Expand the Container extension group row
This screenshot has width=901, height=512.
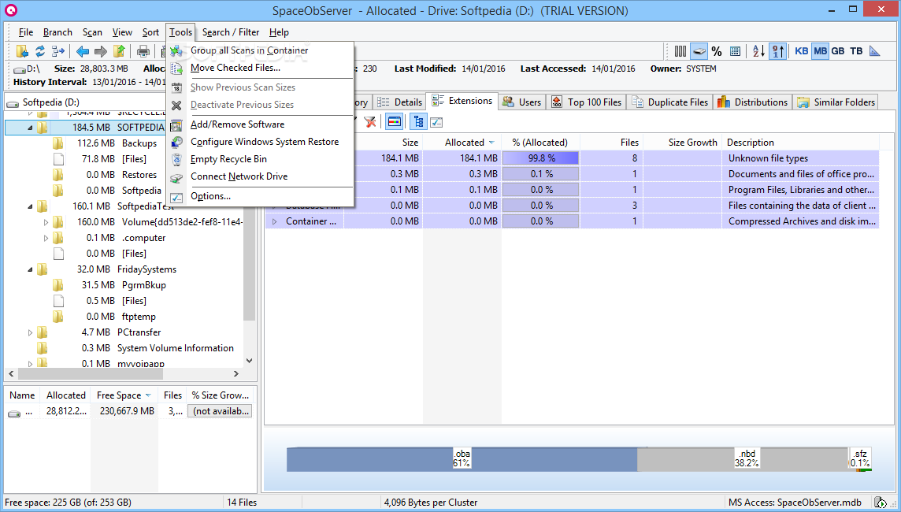pos(275,221)
